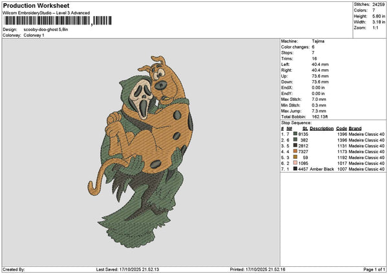
Task: Click the stitch total 24259
Action: click(x=378, y=5)
